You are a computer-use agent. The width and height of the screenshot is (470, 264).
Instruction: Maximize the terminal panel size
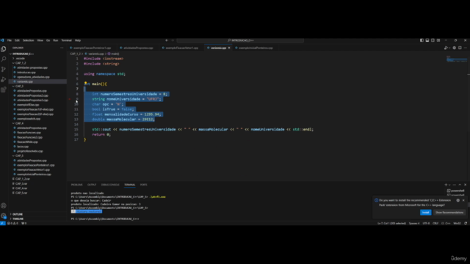pos(460,185)
